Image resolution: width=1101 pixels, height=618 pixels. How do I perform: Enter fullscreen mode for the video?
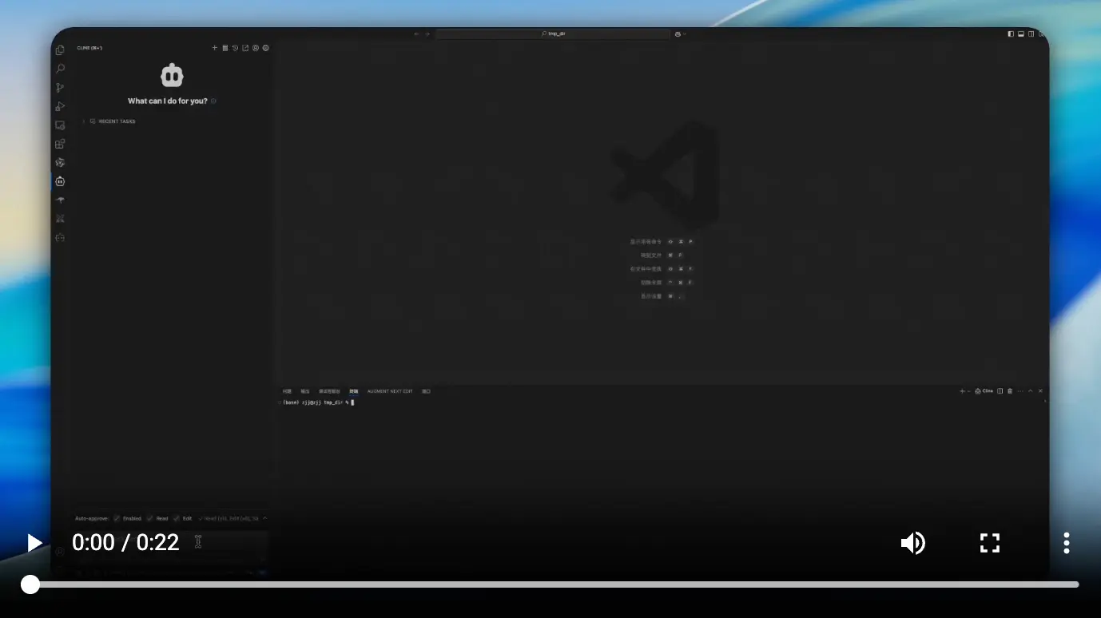(x=990, y=543)
